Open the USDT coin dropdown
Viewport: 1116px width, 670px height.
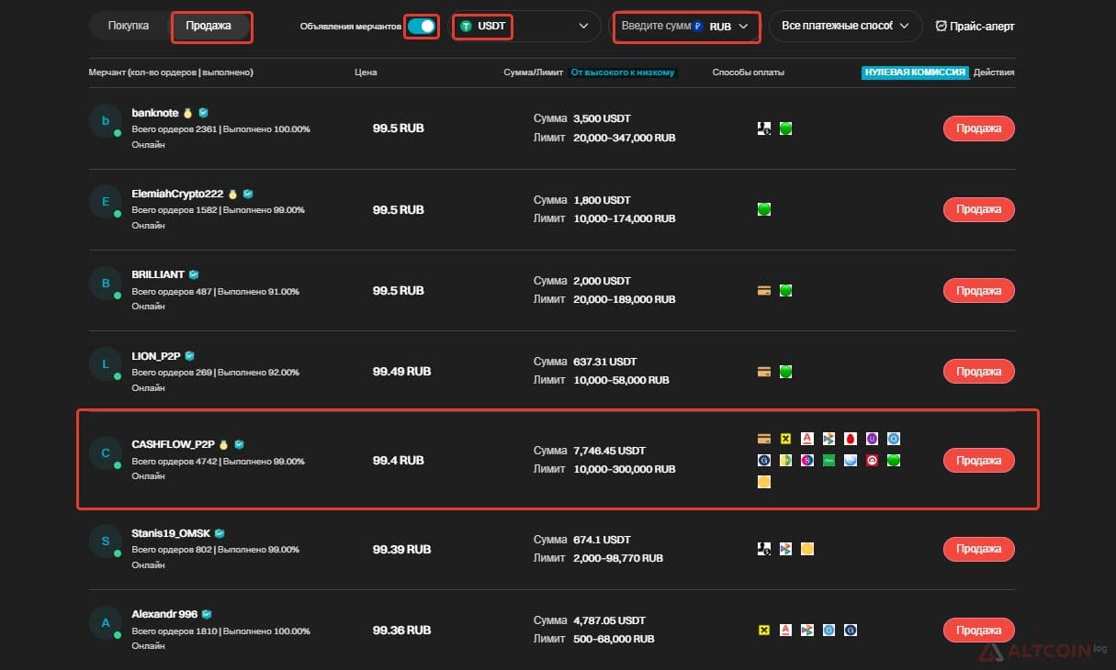[x=525, y=27]
